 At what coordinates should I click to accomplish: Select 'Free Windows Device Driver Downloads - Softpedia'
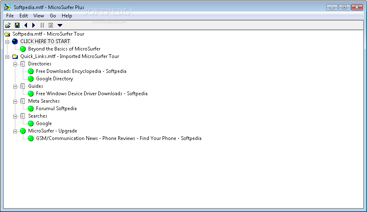point(92,94)
